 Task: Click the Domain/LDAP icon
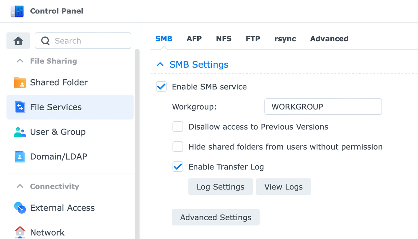[20, 157]
